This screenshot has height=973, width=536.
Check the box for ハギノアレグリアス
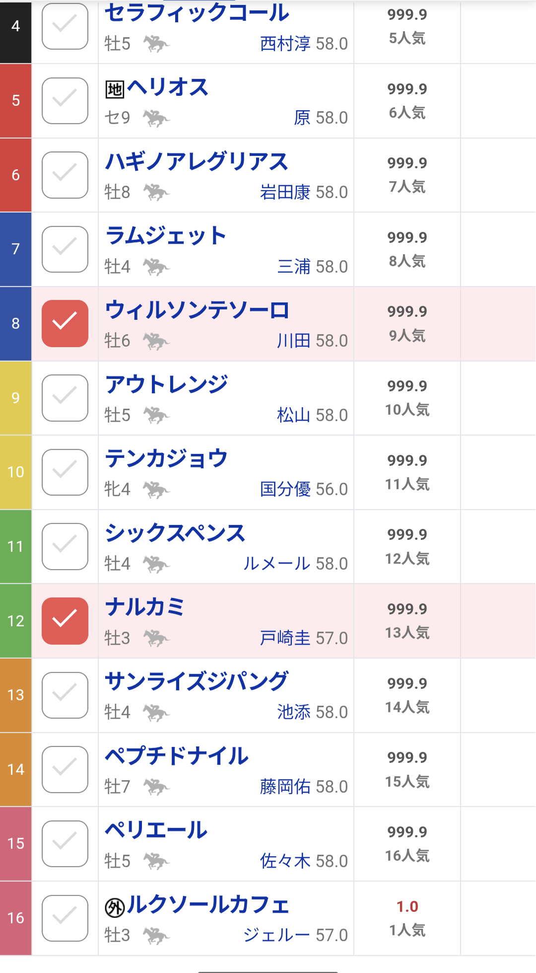click(x=65, y=175)
